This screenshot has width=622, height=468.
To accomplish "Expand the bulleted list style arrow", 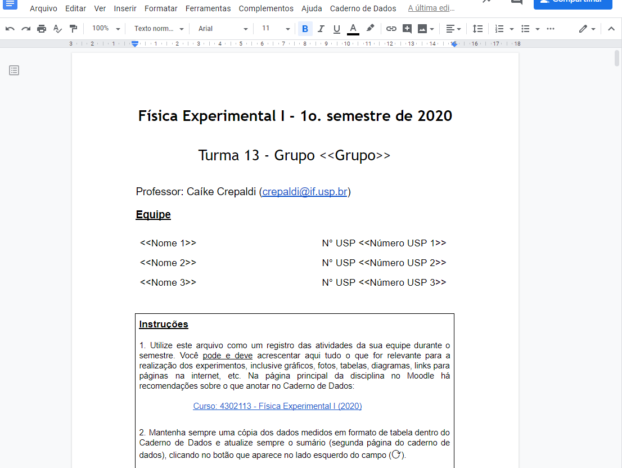I will tap(538, 29).
